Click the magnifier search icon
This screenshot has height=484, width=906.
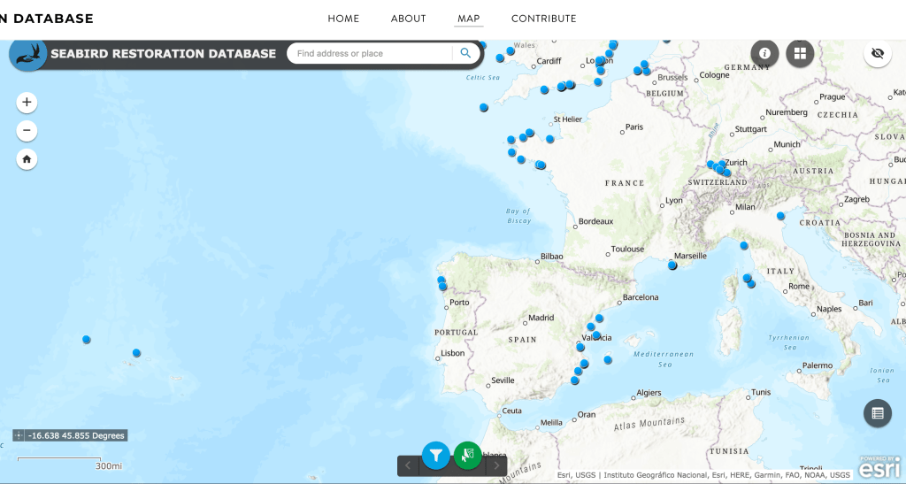point(465,53)
